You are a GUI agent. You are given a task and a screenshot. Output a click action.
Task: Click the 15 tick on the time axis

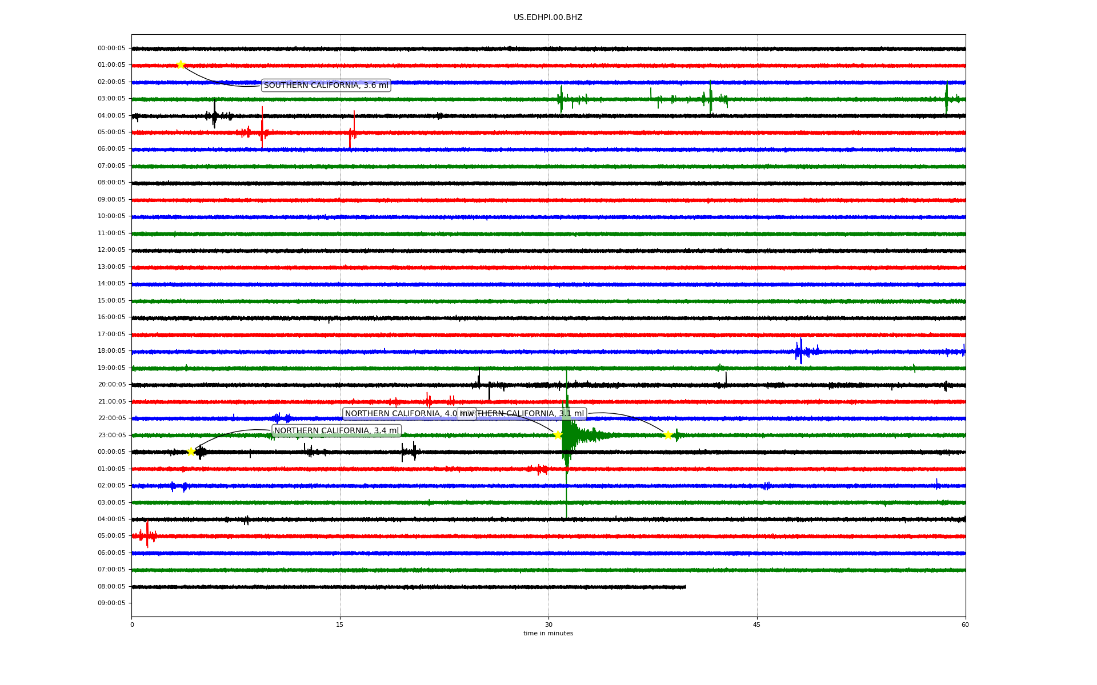pyautogui.click(x=340, y=624)
